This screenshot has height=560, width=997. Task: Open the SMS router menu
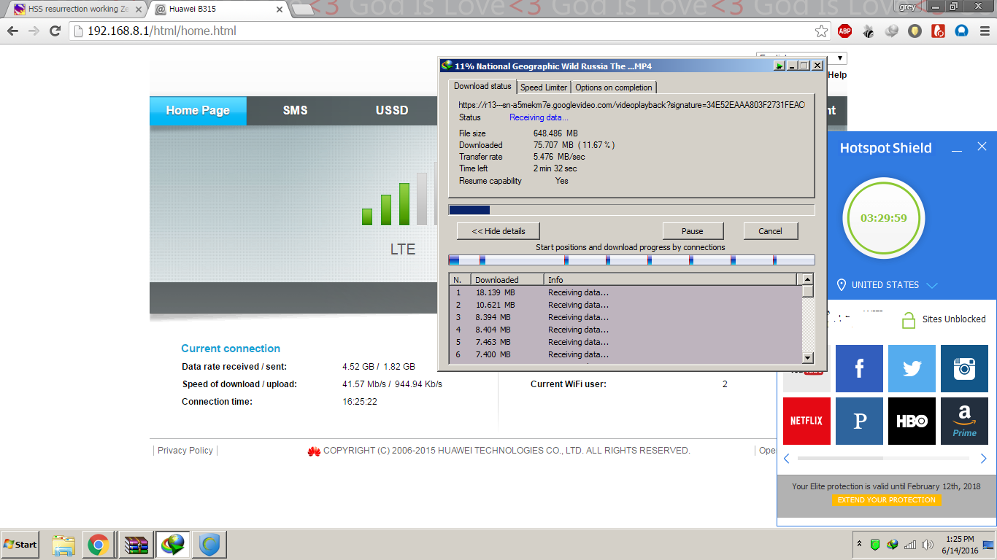[x=295, y=111]
